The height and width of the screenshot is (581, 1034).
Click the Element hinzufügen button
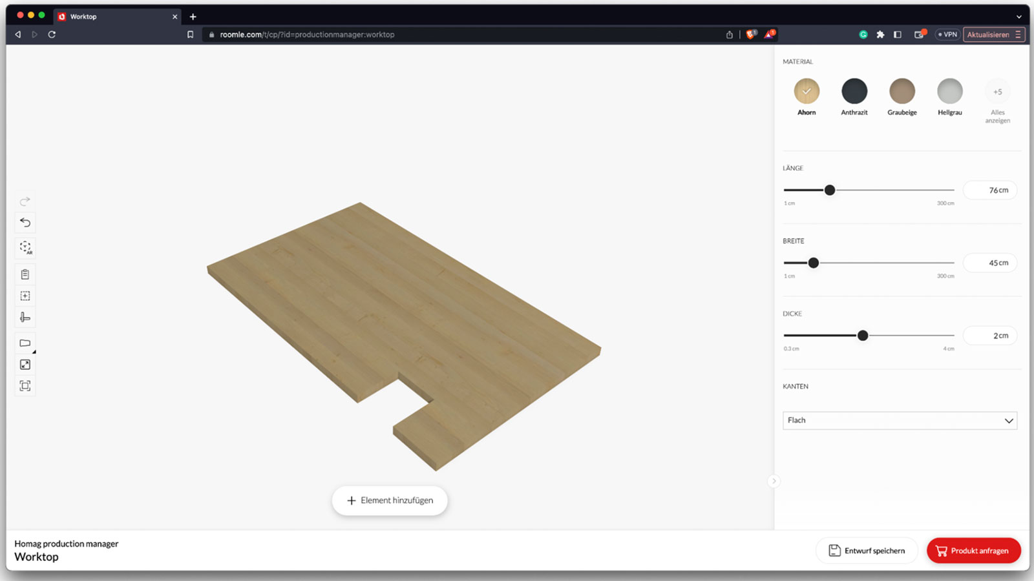[390, 500]
